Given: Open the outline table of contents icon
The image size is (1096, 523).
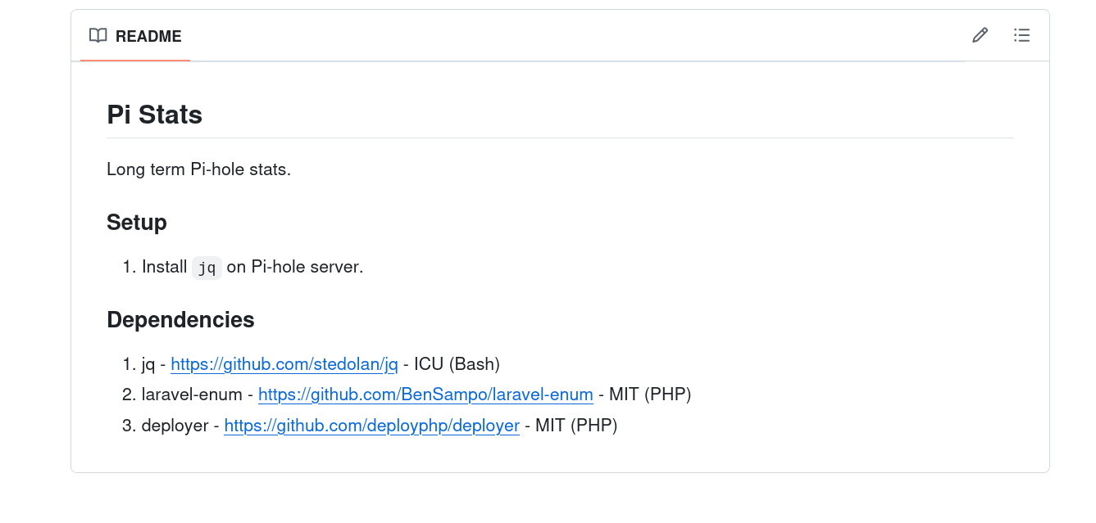Looking at the screenshot, I should (1021, 35).
